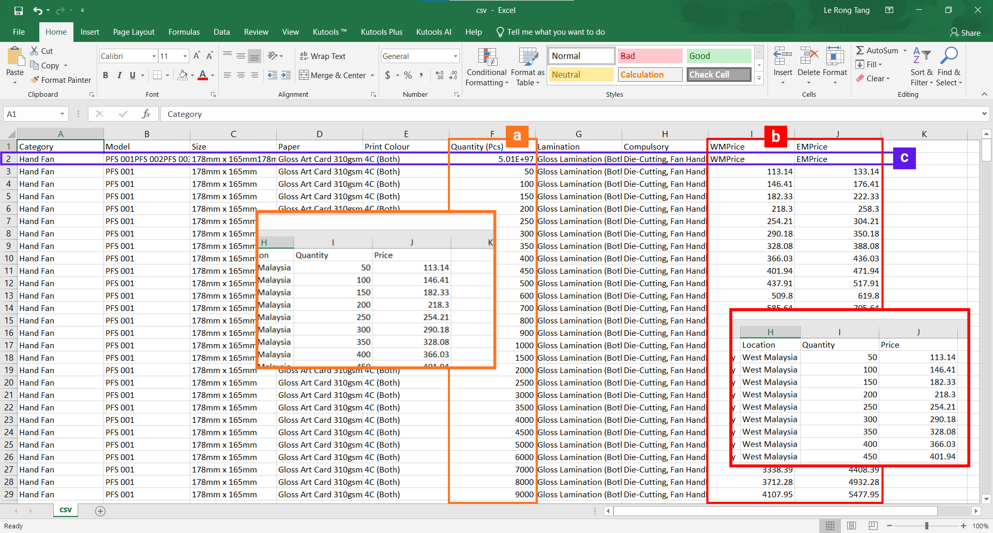Viewport: 993px width, 533px height.
Task: Expand the Name Box dropdown arrow
Action: pos(62,114)
